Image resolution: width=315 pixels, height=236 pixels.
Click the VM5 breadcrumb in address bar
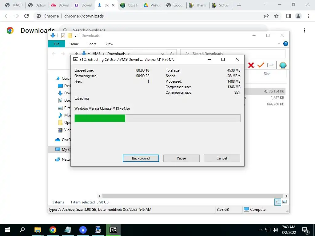pos(96,53)
